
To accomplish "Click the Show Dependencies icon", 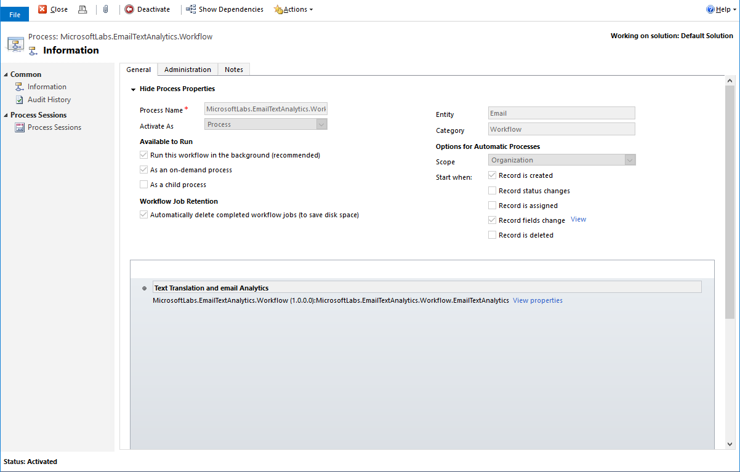I will point(191,9).
